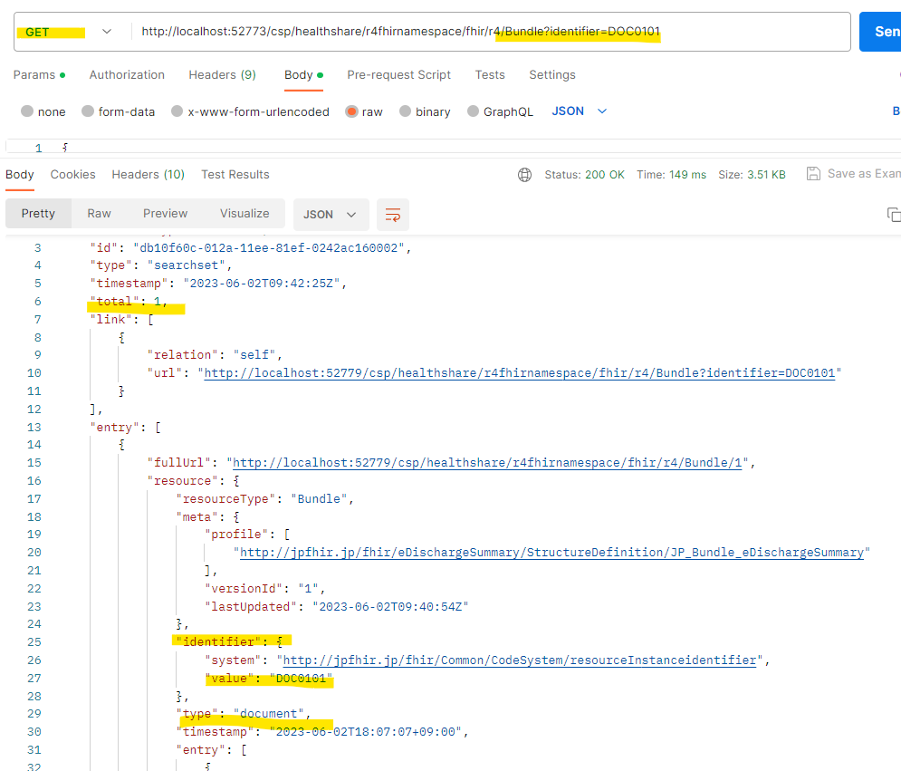Click the blue Send button
Viewport: 901px width, 771px height.
click(882, 32)
